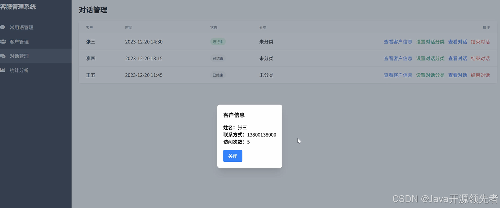Click the 客户管理 users icon in sidebar
This screenshot has width=500, height=208.
click(3, 41)
